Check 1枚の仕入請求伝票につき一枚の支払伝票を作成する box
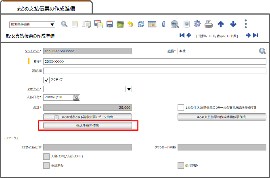 click(181, 108)
